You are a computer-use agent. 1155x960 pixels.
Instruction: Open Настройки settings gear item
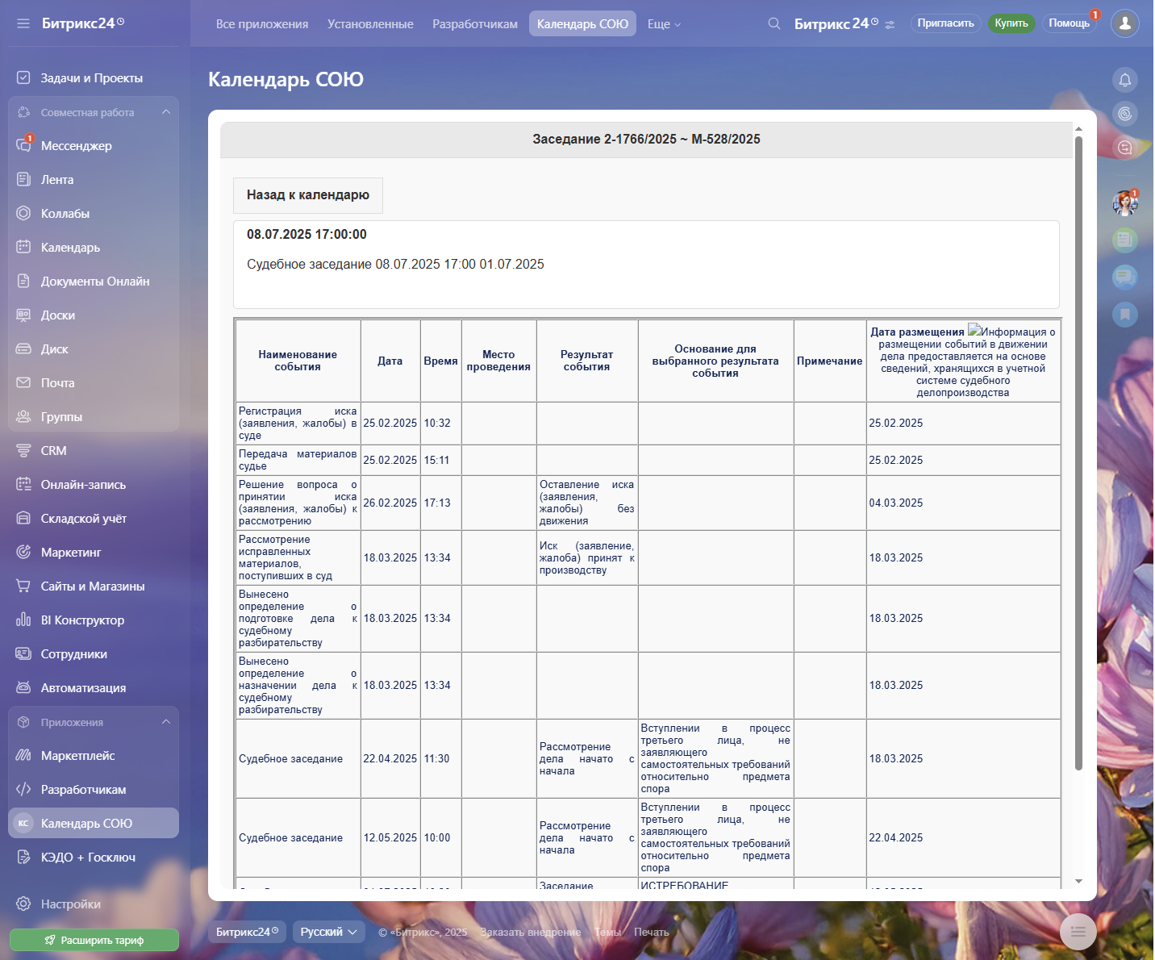pyautogui.click(x=70, y=904)
